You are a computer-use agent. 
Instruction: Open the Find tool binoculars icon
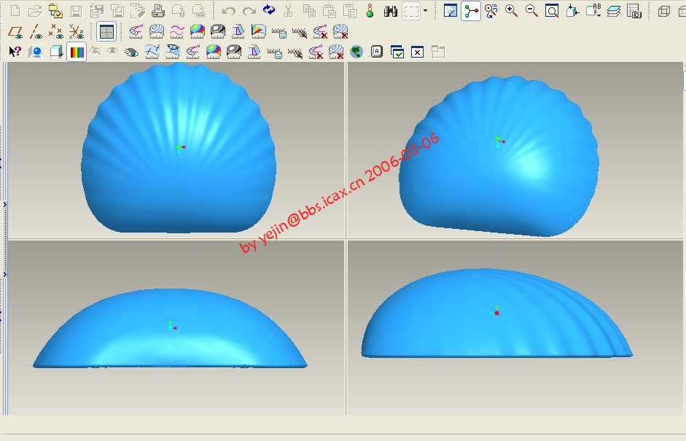(x=390, y=11)
